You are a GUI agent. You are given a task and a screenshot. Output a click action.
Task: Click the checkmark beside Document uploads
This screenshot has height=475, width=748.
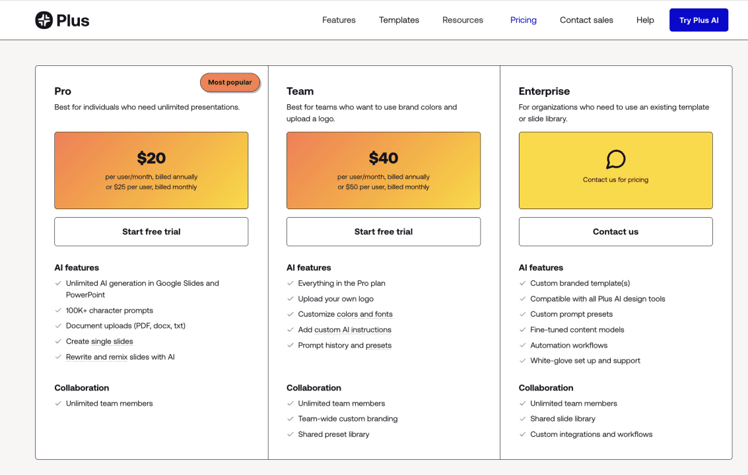(x=58, y=326)
